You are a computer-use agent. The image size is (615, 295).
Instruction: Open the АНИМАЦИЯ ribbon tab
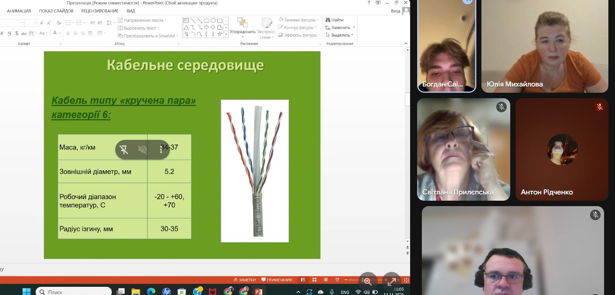tap(19, 11)
